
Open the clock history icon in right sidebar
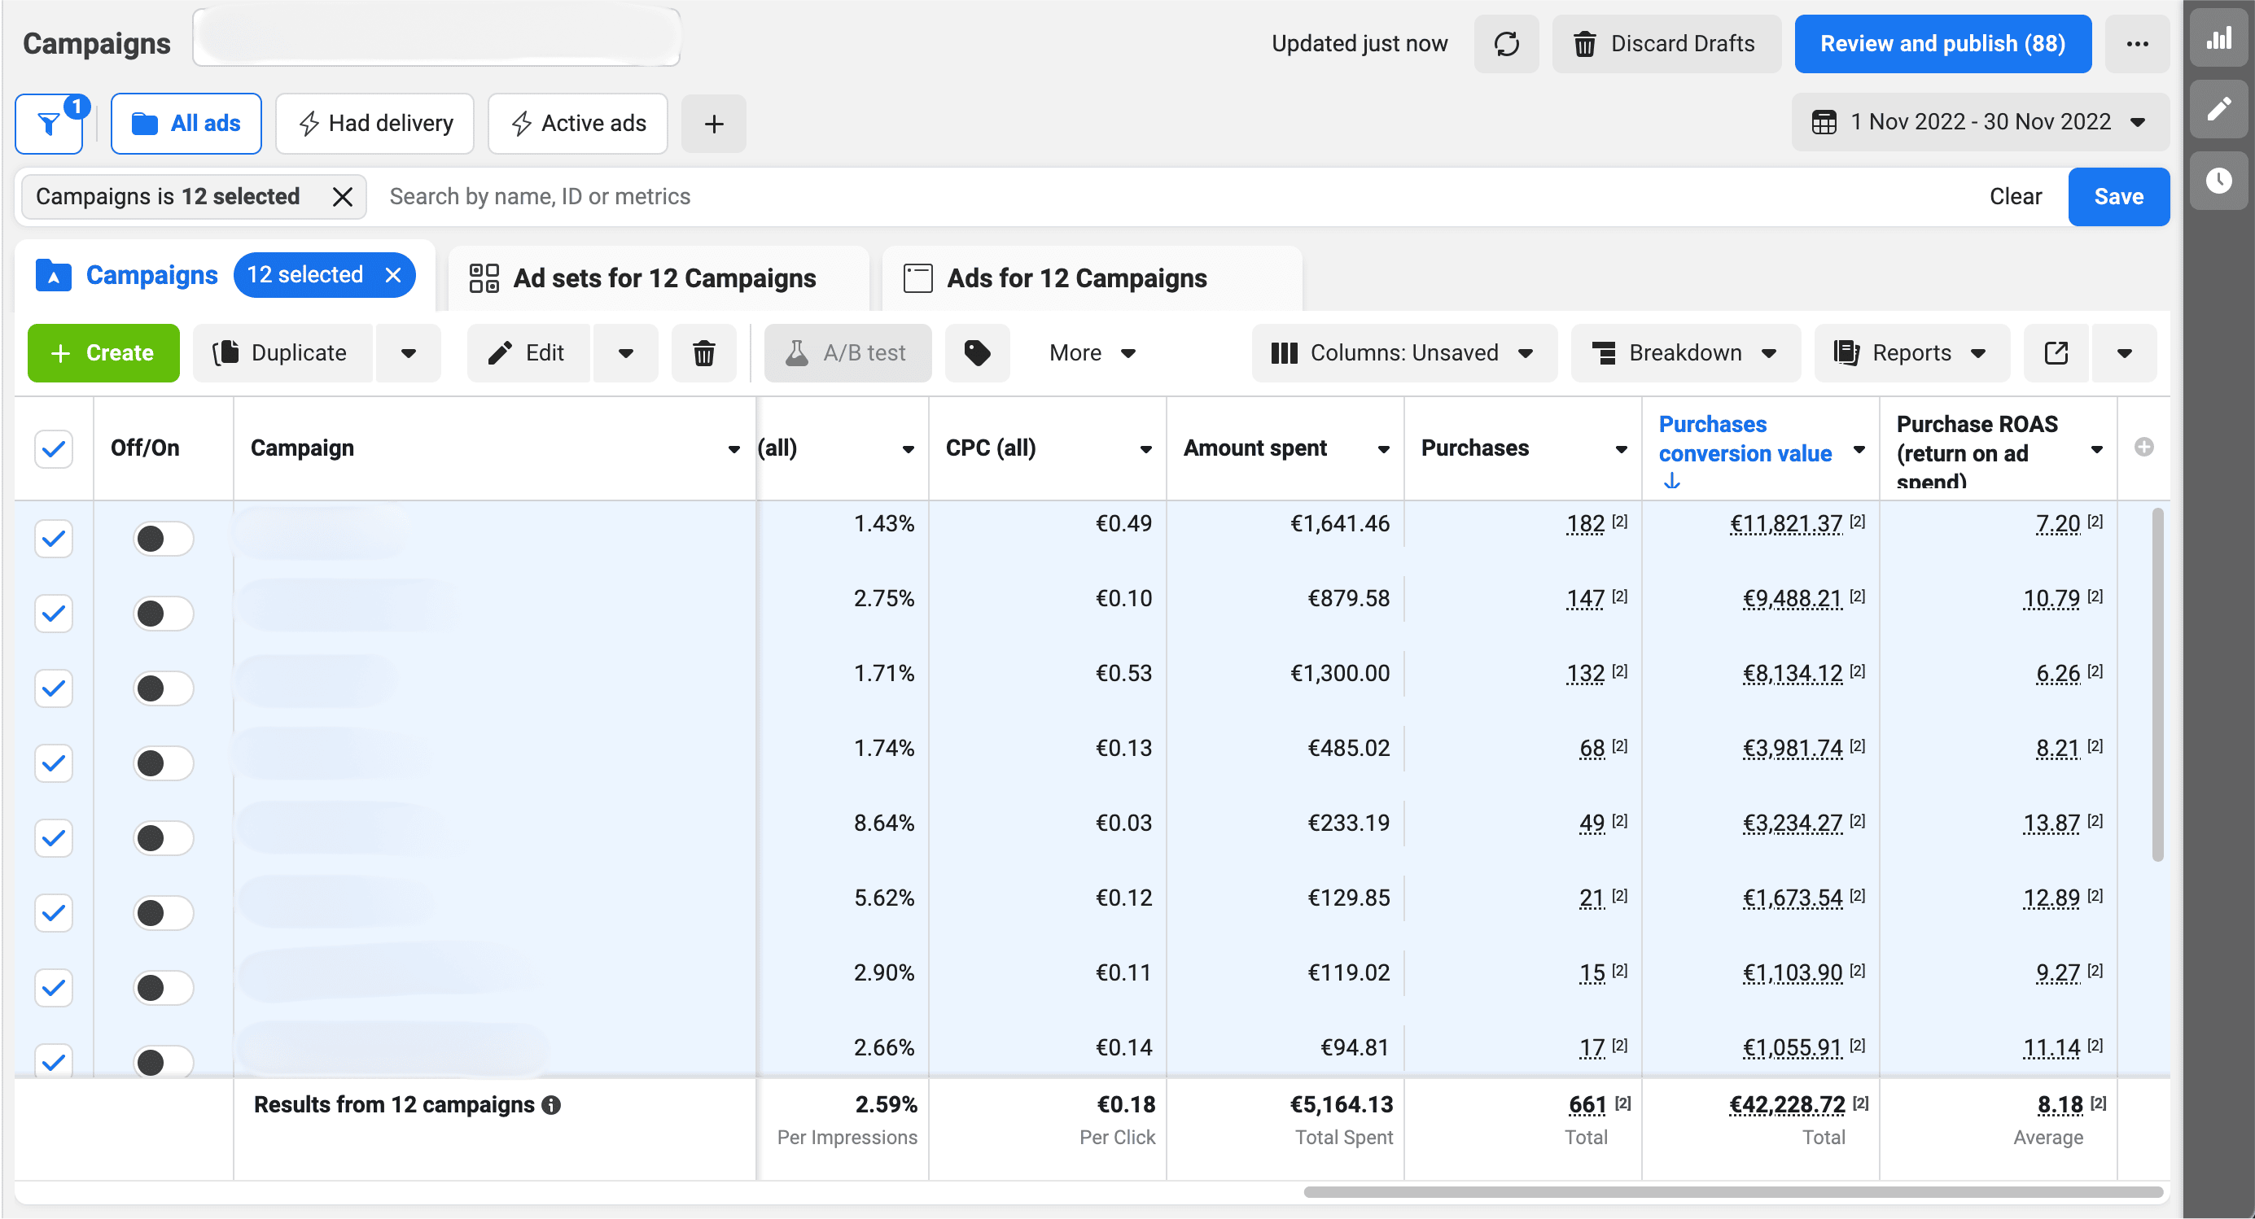pos(2218,181)
